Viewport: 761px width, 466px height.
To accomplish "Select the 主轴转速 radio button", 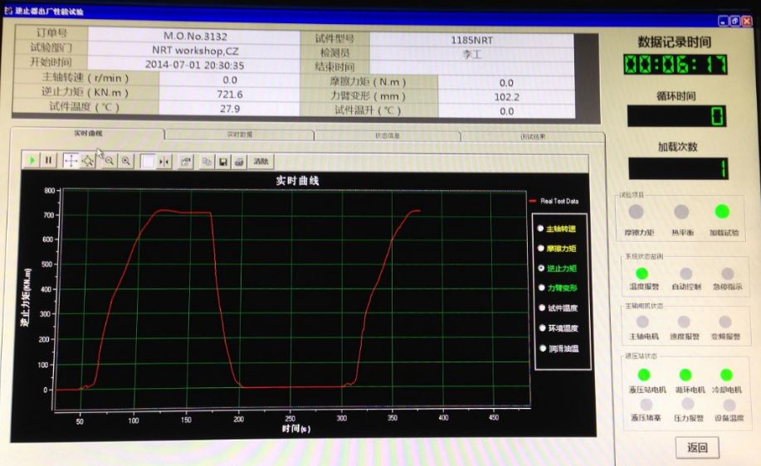I will (x=541, y=228).
